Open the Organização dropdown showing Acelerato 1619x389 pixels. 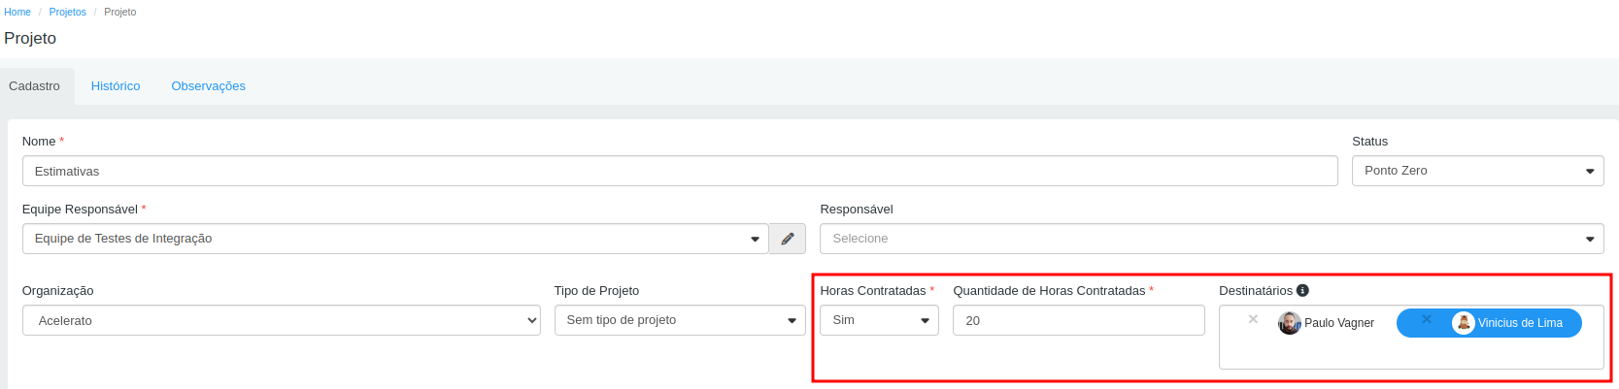pos(281,320)
